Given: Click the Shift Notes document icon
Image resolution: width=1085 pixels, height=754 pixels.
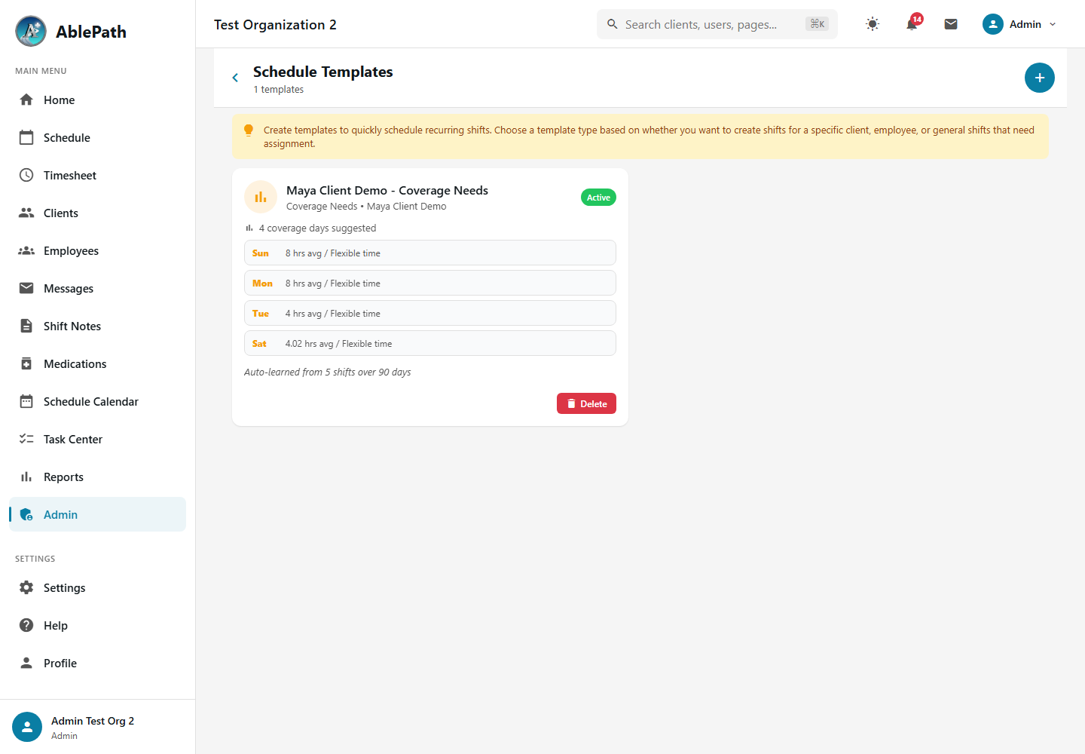Looking at the screenshot, I should pos(26,326).
